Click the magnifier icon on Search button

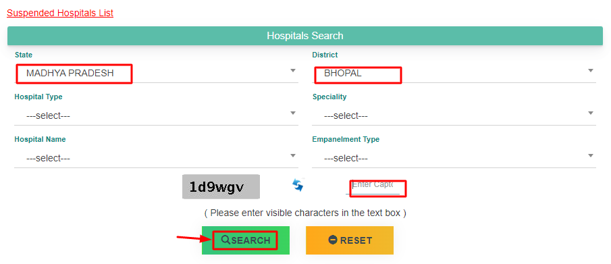point(225,240)
